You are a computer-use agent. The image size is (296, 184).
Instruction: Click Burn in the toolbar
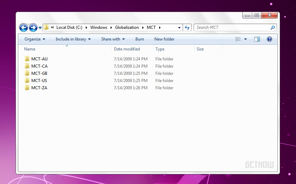[x=140, y=39]
